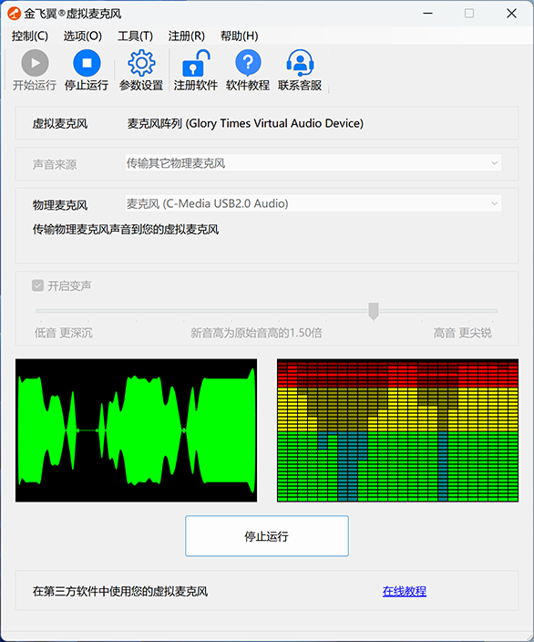
Task: Click the 停止运行 stop icon in toolbar
Action: pos(87,63)
